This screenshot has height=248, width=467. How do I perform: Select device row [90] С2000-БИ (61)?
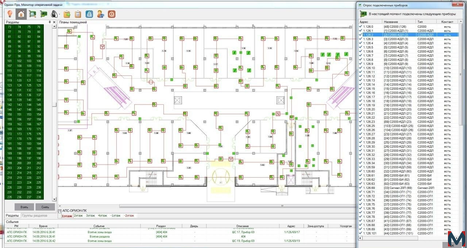[x=409, y=175]
